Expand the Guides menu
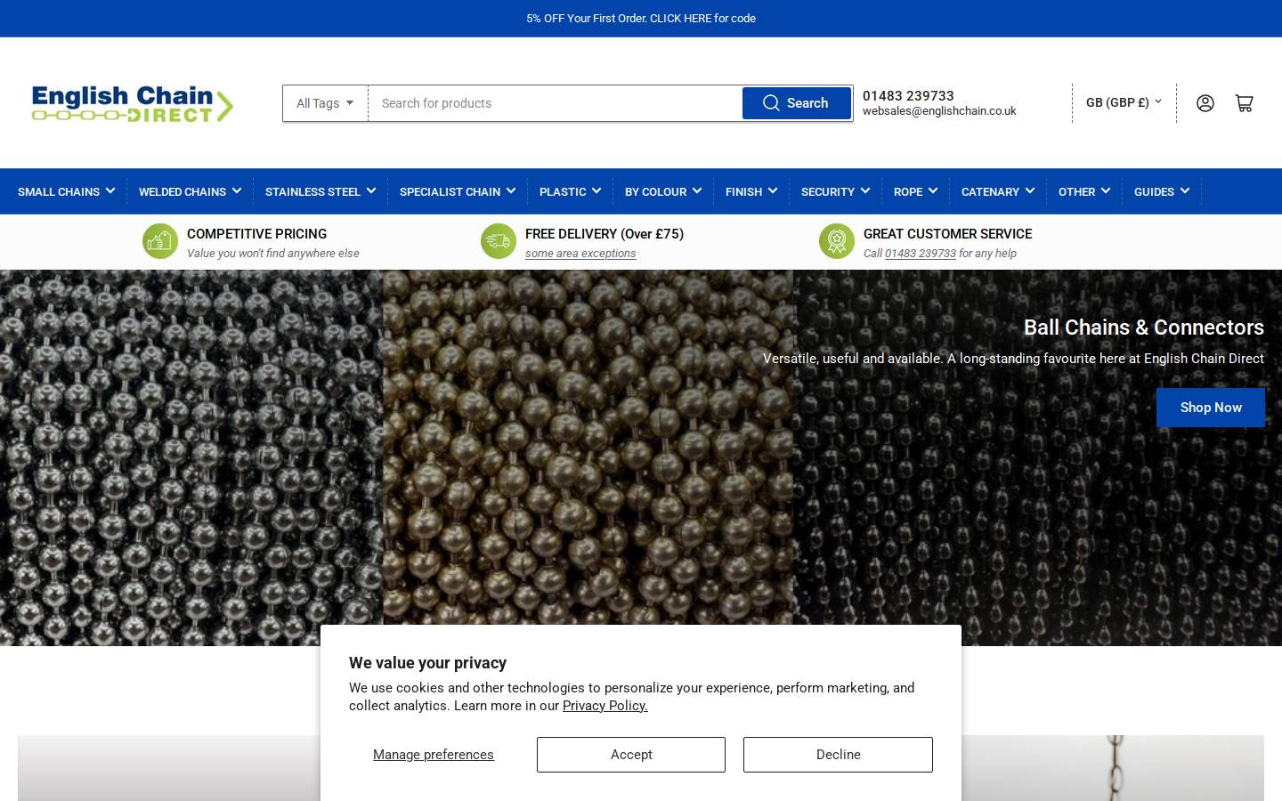The image size is (1282, 801). (x=1162, y=191)
